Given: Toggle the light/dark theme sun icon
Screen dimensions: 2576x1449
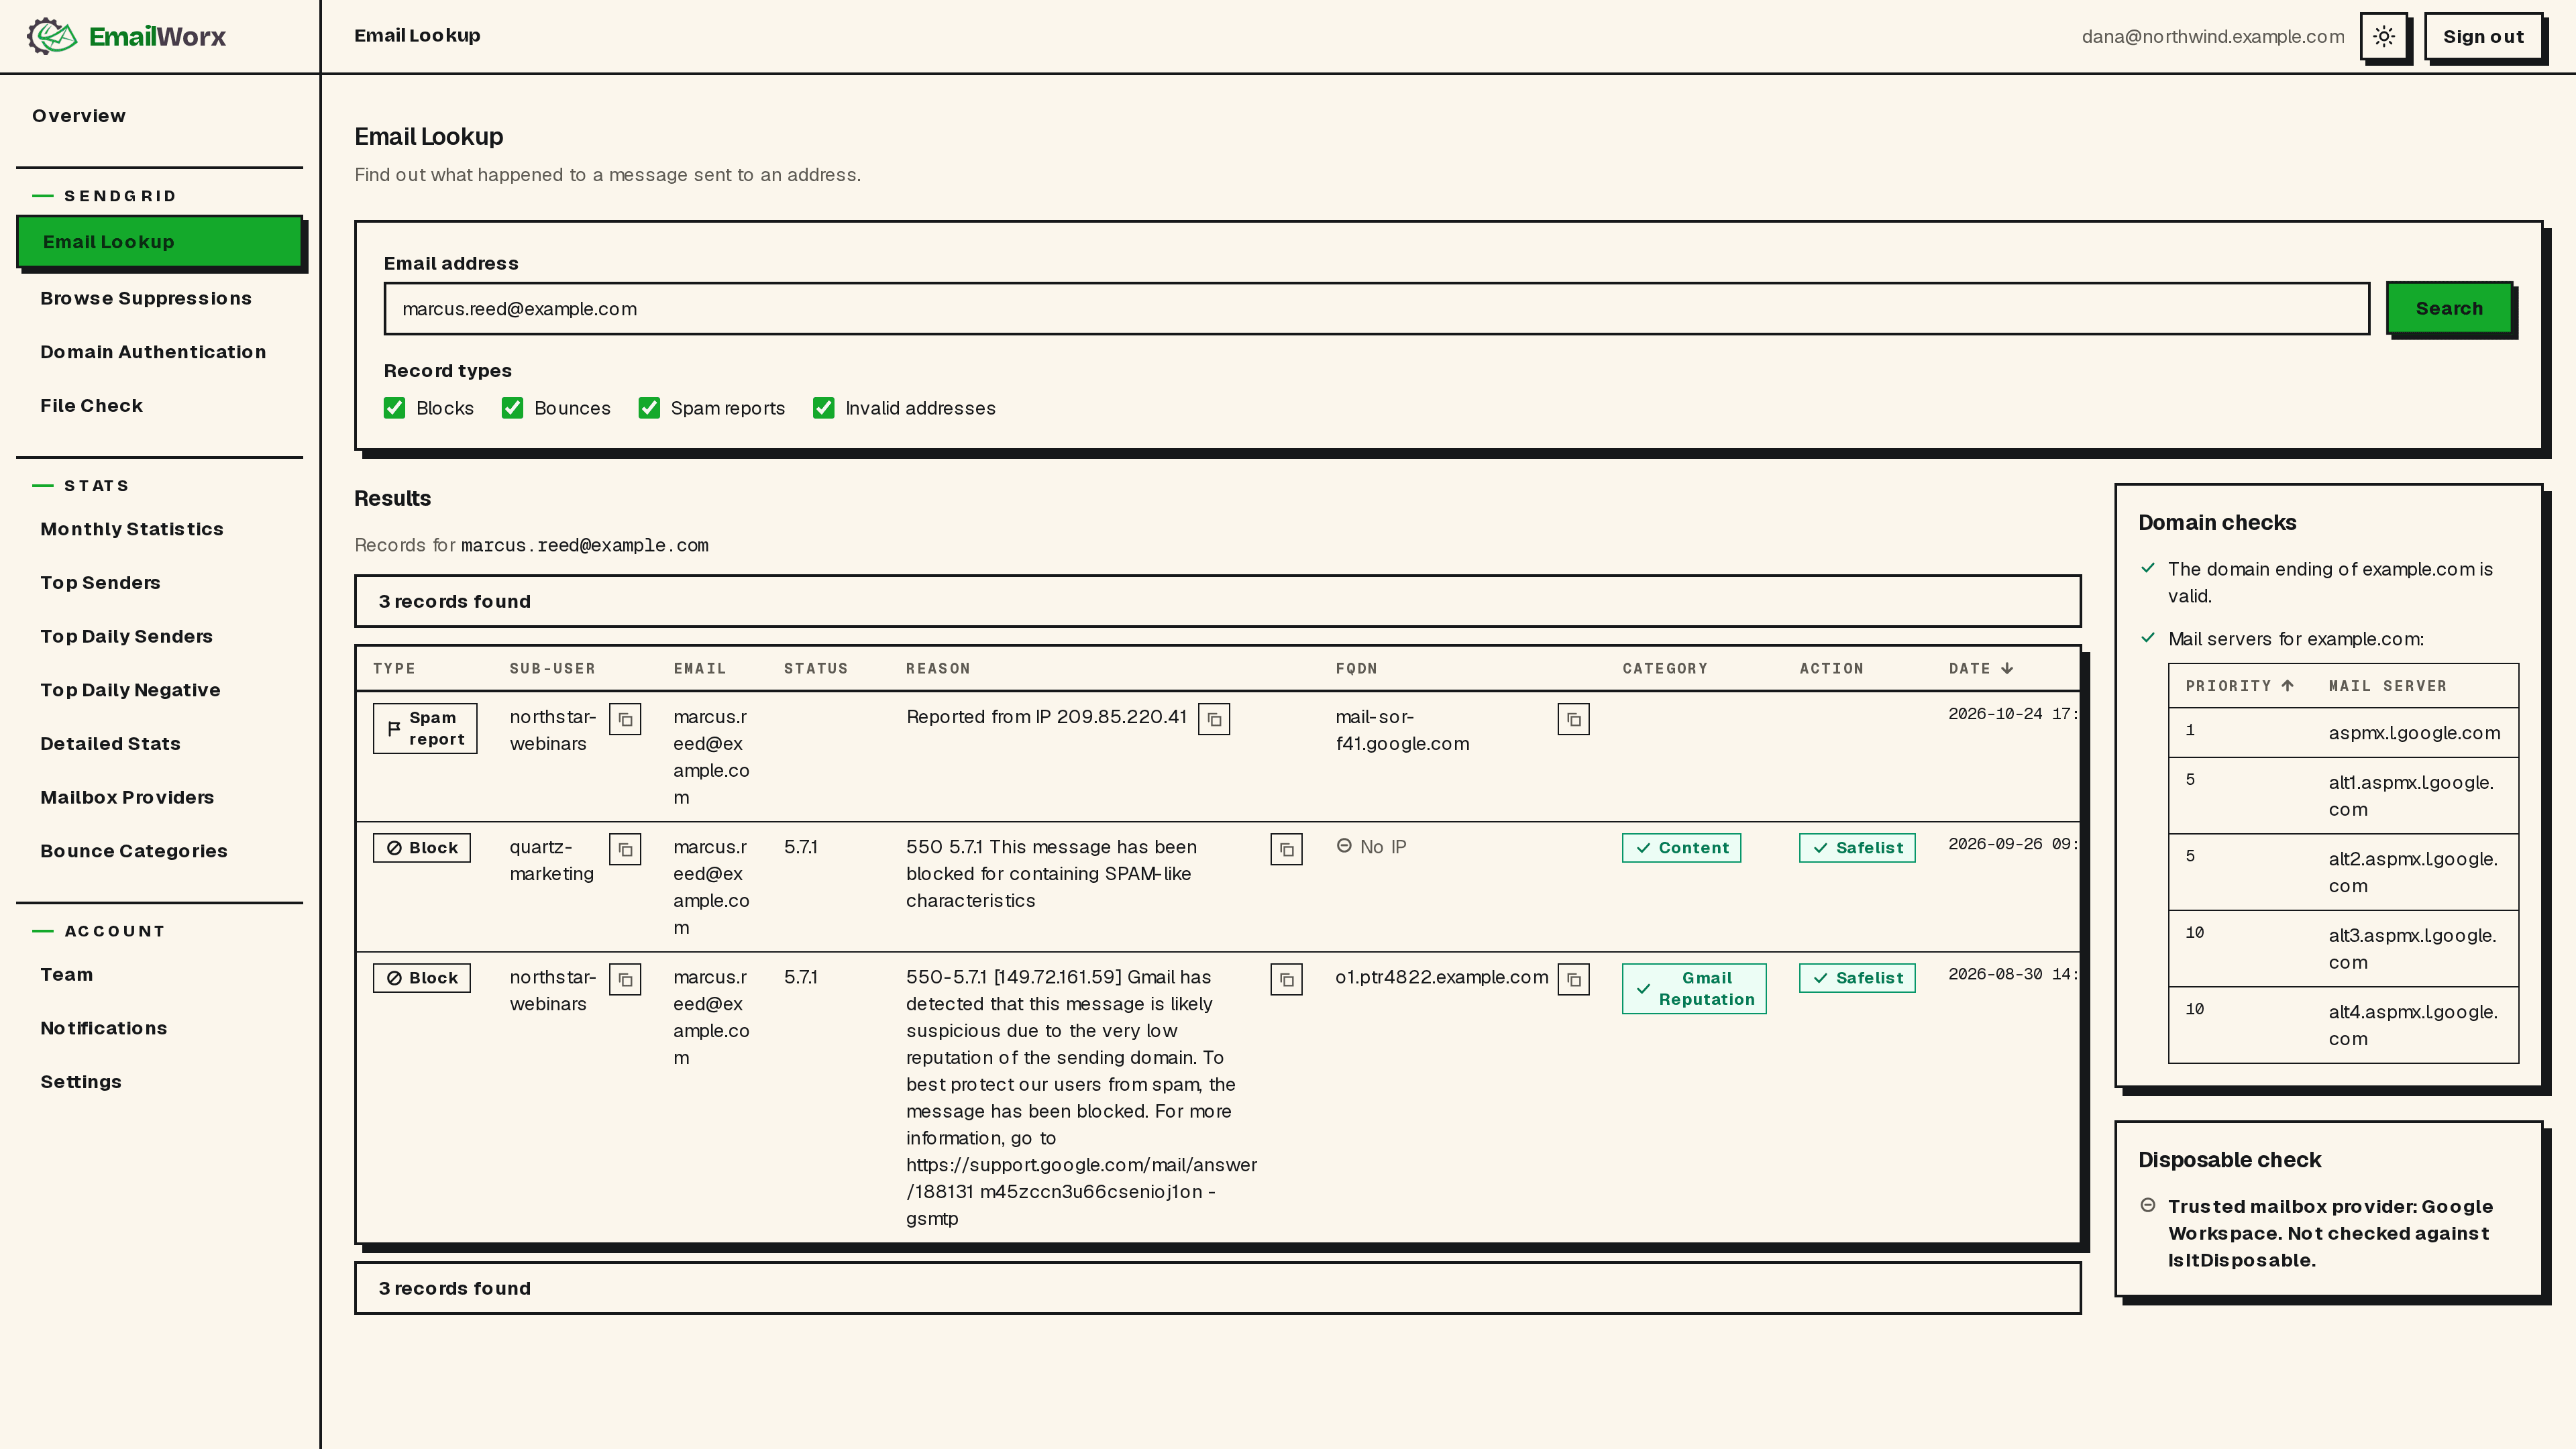Looking at the screenshot, I should coord(2384,37).
